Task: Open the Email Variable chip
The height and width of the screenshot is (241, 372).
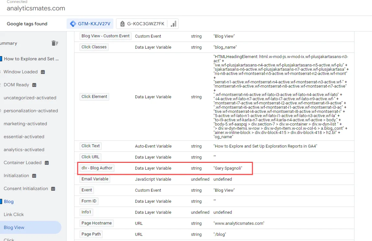Action: [x=95, y=179]
